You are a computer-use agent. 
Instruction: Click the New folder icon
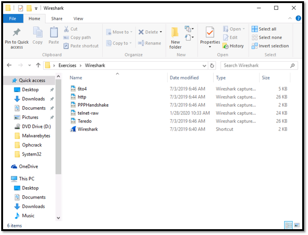tap(175, 32)
